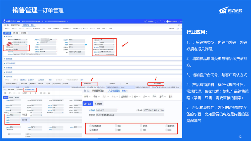251x141 pixels.
Task: Click the 金蝶云星空 logo
Action: pyautogui.click(x=11, y=21)
